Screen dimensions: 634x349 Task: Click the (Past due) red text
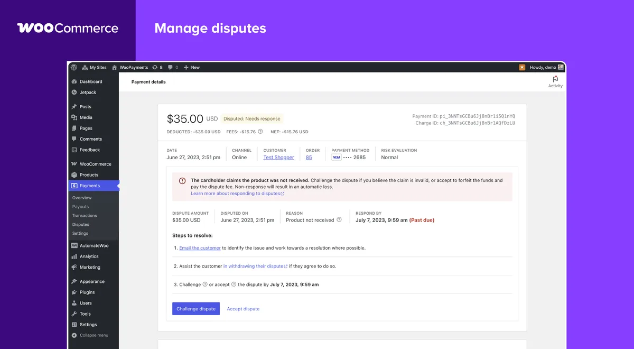[x=422, y=220]
